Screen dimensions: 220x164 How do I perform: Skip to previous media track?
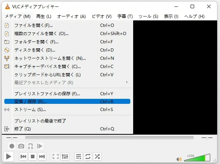point(23,156)
